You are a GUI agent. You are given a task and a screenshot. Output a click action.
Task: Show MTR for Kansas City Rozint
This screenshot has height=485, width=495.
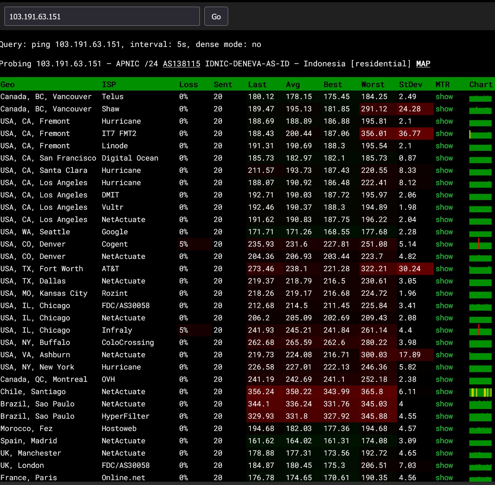click(444, 293)
